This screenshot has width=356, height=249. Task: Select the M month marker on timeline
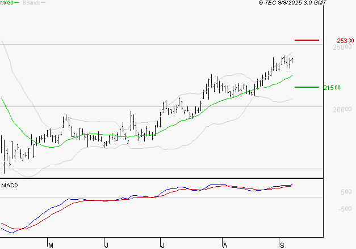(51, 245)
